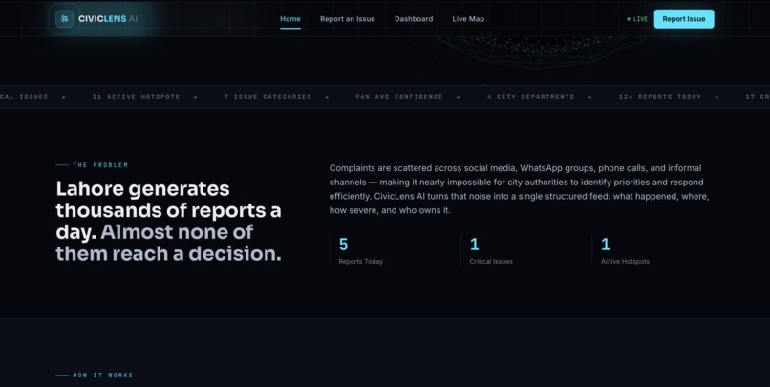Click the CivicLens AI logo icon
The height and width of the screenshot is (387, 770).
pyautogui.click(x=64, y=19)
